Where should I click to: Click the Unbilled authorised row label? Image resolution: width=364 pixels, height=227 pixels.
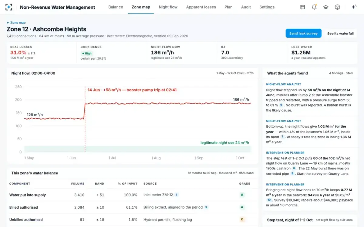point(26,220)
